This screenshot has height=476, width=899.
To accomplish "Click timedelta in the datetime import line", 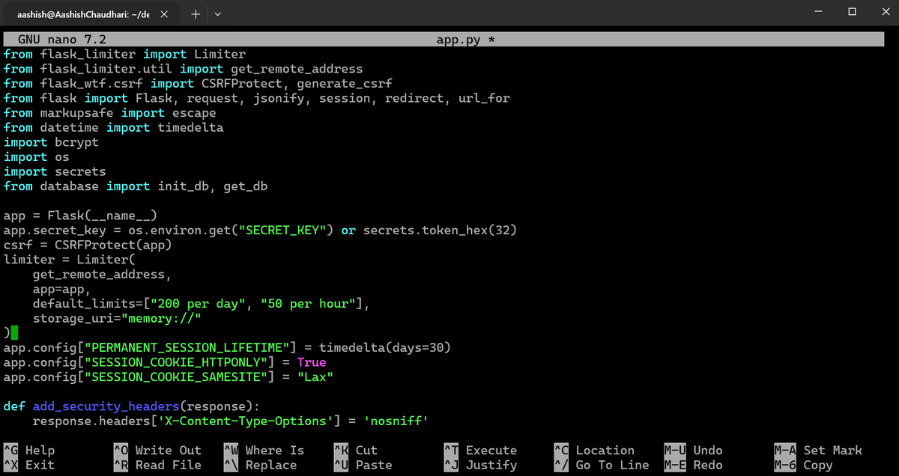I will coord(190,127).
